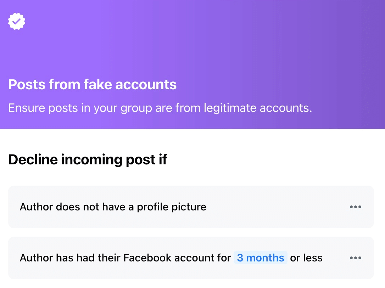Click the "Ensure posts in your group" subtitle
The width and height of the screenshot is (385, 288).
pos(160,108)
